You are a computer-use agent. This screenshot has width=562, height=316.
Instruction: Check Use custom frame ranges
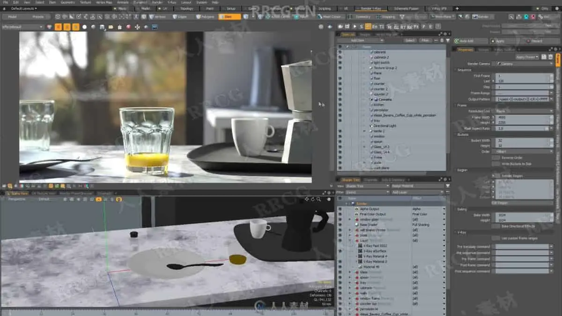point(495,238)
